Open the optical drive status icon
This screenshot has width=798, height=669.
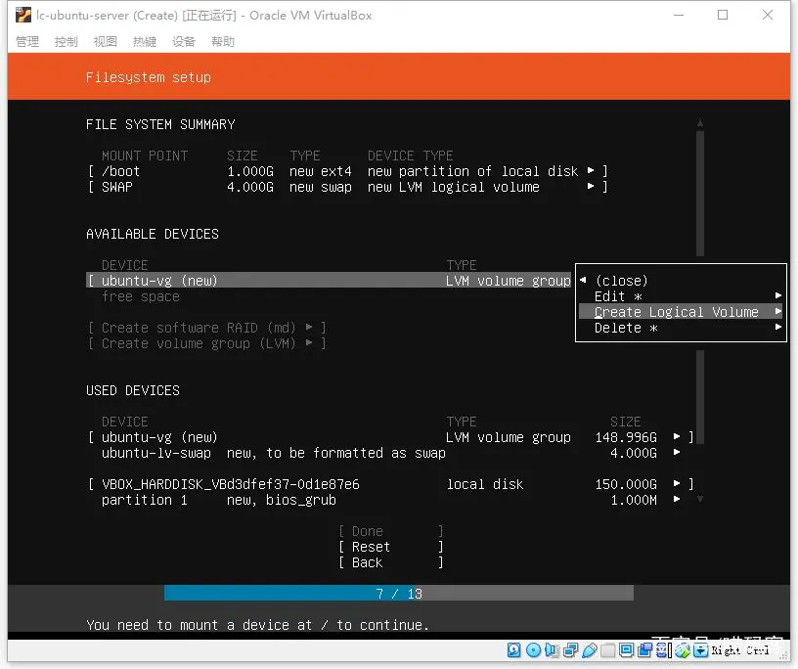coord(533,649)
